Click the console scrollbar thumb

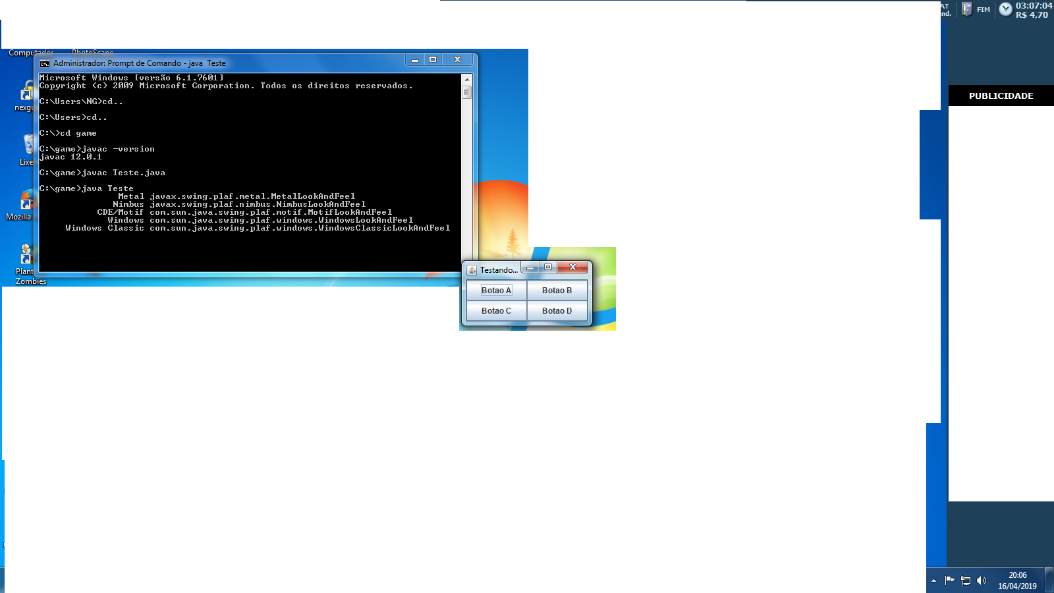tap(467, 92)
